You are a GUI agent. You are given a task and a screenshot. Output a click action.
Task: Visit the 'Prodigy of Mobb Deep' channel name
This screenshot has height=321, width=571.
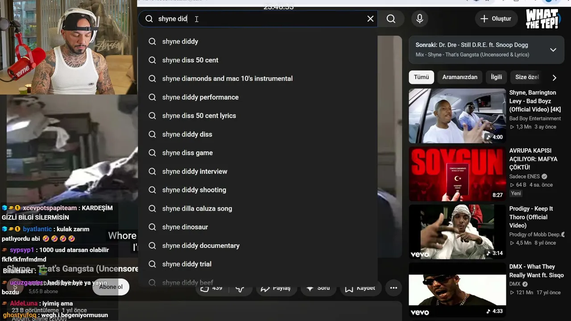534,235
